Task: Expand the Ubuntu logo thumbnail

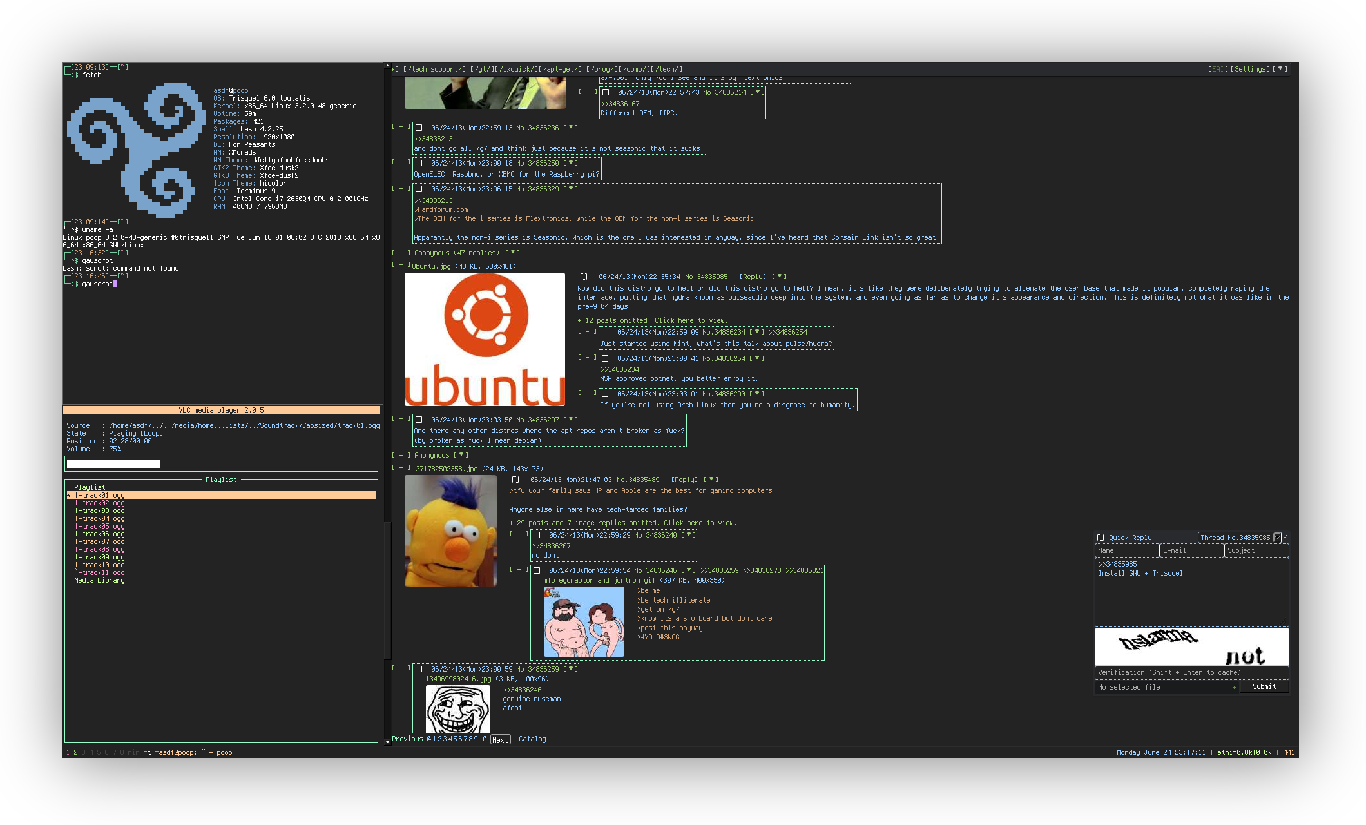Action: pos(485,339)
